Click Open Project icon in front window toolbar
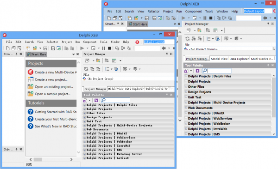Image resolution: width=278 pixels, height=169 pixels. [35, 48]
